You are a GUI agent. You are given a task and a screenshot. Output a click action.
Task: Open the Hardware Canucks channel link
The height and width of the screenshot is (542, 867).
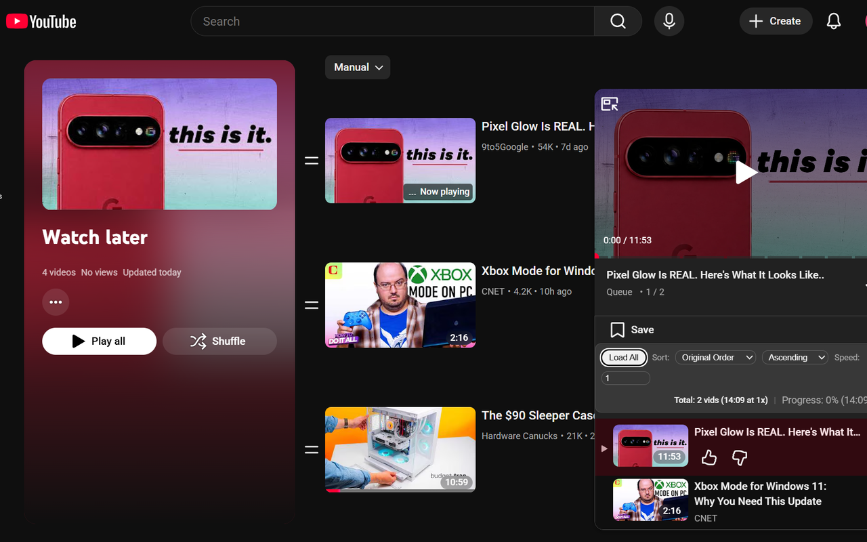(520, 436)
